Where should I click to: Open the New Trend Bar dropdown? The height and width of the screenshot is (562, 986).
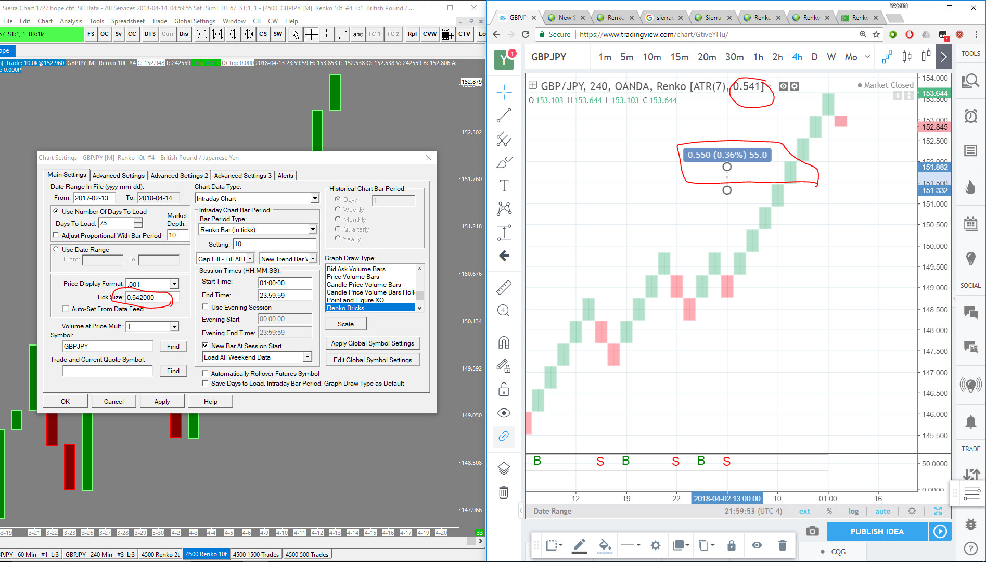(313, 259)
